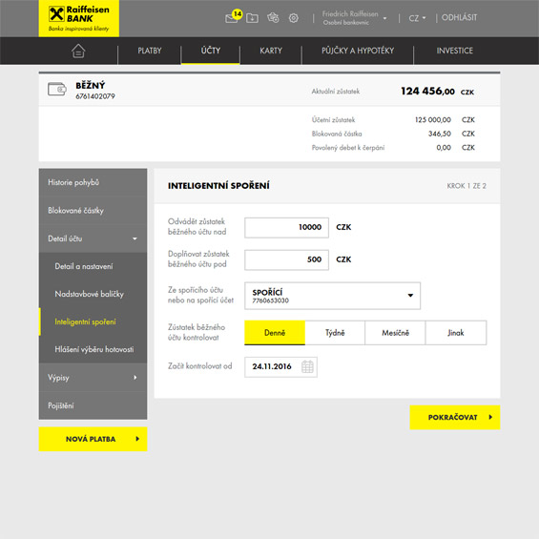The width and height of the screenshot is (539, 539).
Task: Open the messages envelope icon with badge 14
Action: pos(233,16)
